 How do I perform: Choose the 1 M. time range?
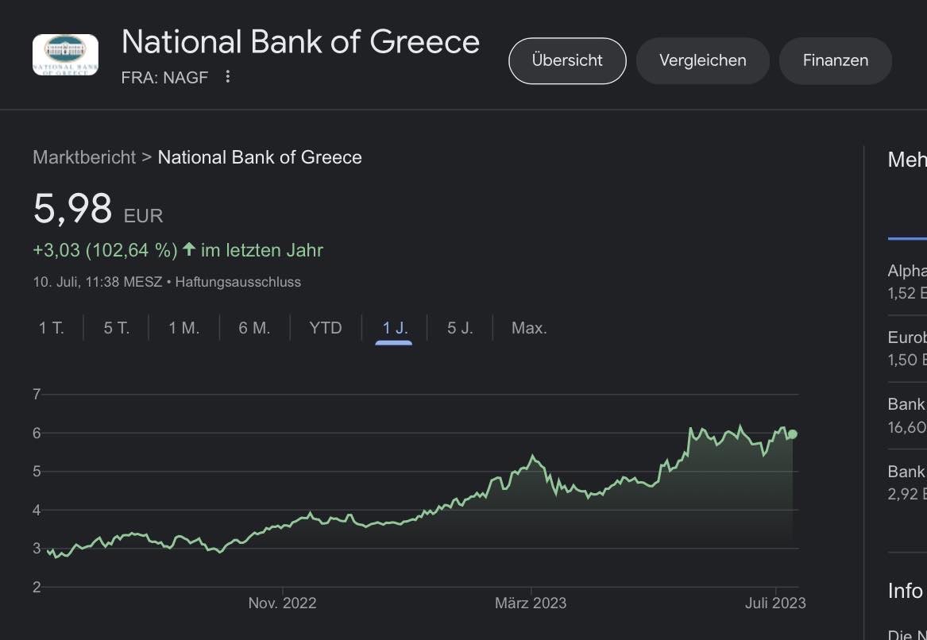click(x=183, y=328)
